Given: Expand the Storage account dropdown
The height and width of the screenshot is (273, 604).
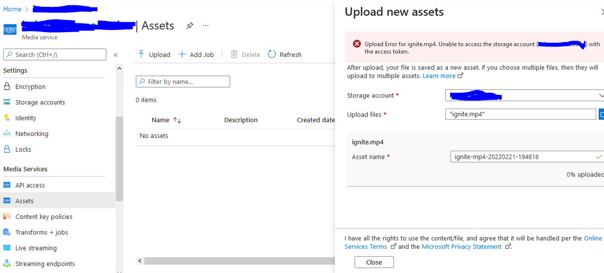Looking at the screenshot, I should coord(601,95).
